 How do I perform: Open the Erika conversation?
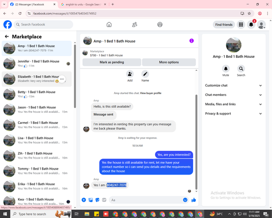tap(36, 186)
